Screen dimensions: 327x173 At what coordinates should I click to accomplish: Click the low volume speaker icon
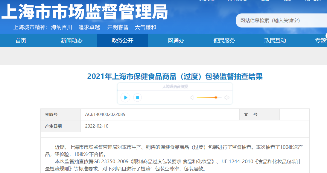(x=192, y=97)
